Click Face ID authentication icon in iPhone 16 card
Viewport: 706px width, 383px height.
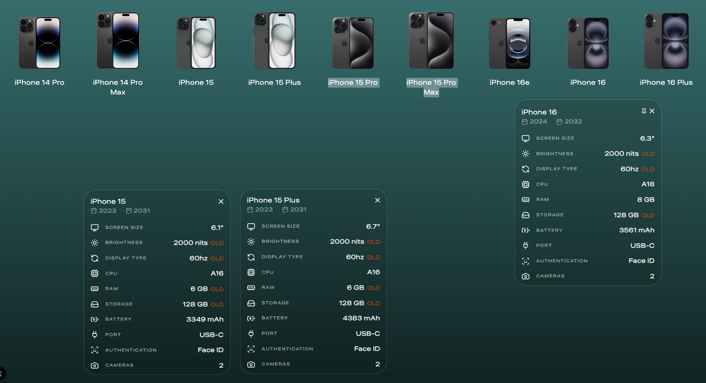[526, 261]
